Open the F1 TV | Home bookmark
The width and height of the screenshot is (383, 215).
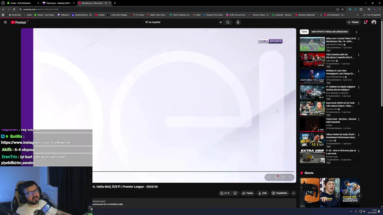137,15
